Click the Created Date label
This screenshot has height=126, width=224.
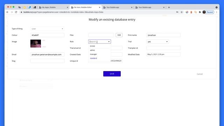tap(75, 55)
